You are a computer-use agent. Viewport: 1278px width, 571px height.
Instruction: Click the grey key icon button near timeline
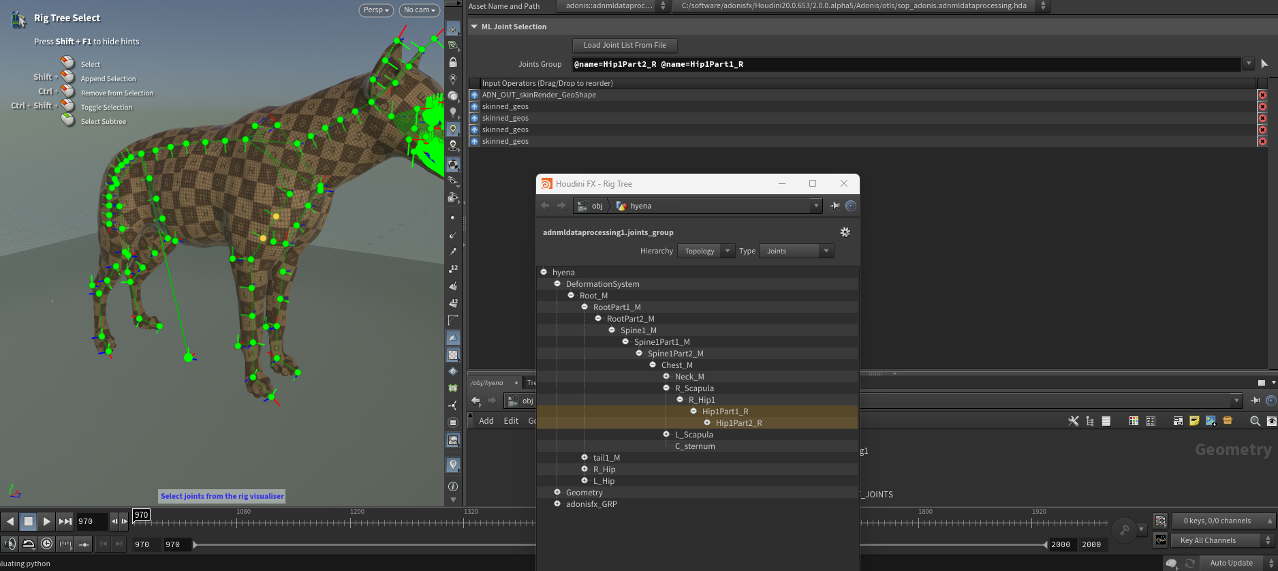1124,529
